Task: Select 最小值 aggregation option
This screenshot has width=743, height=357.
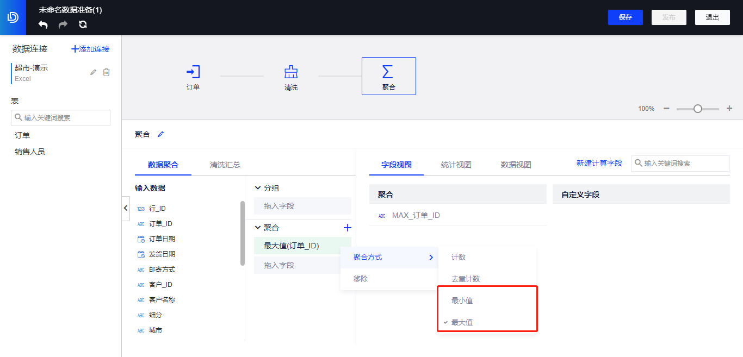Action: [466, 300]
